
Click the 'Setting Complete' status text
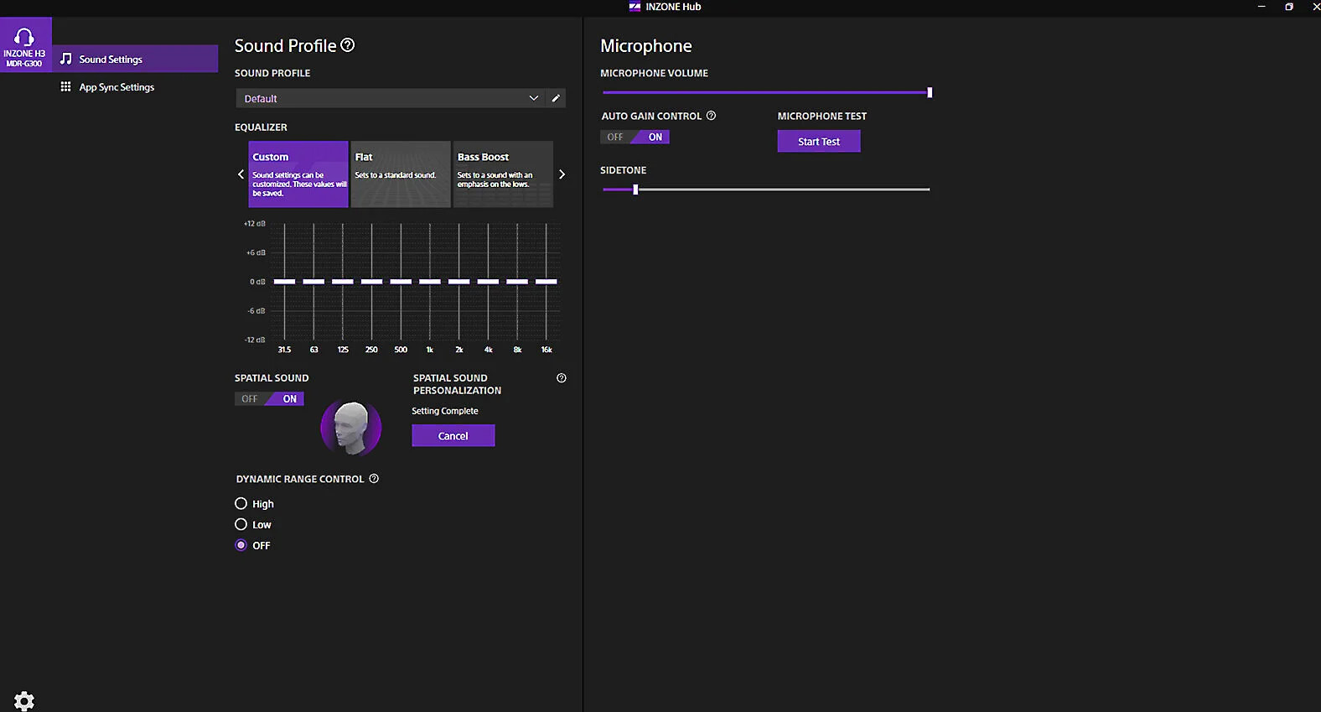pos(445,411)
